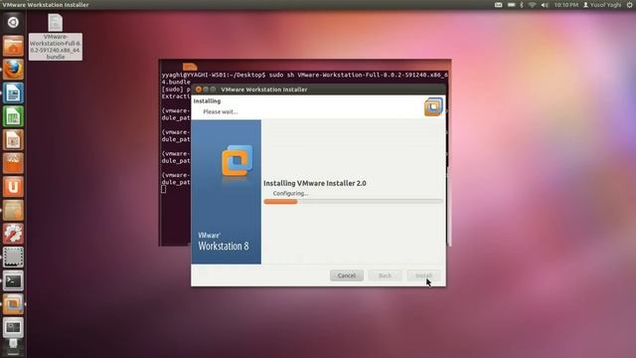636x358 pixels.
Task: Click the sudo sh command line in Terminal
Action: click(305, 76)
